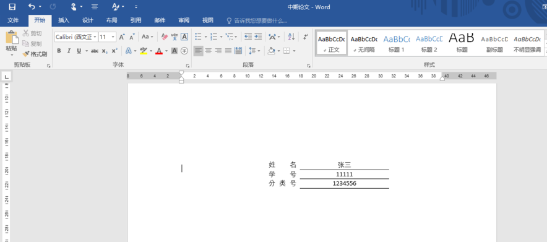This screenshot has height=242, width=547.
Task: Expand the font size dropdown showing 11
Action: click(x=107, y=37)
